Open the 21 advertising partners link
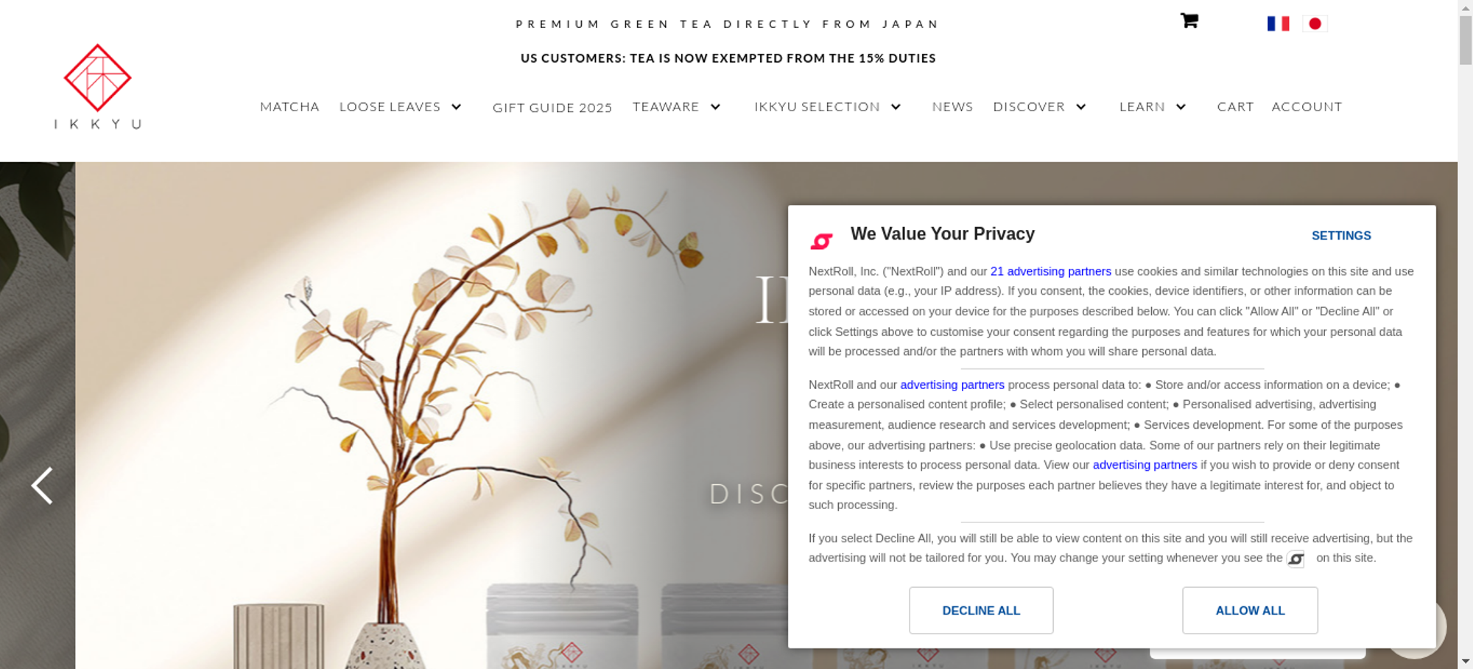This screenshot has height=669, width=1473. 1050,271
